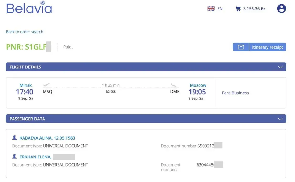Open the Itinerary receipt
This screenshot has width=295, height=182.
click(267, 47)
